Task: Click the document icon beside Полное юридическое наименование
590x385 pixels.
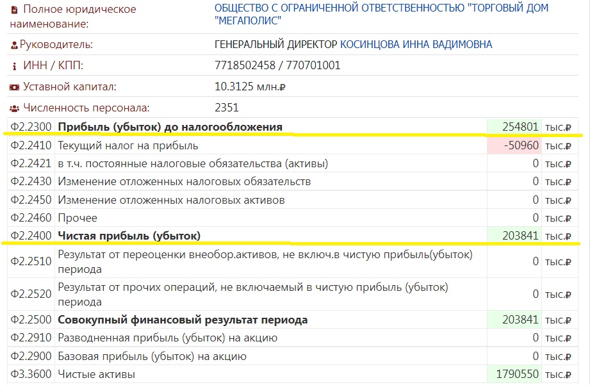Action: (15, 10)
